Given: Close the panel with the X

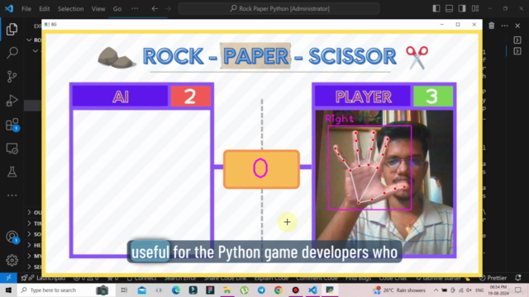Looking at the screenshot, I should pos(517,26).
